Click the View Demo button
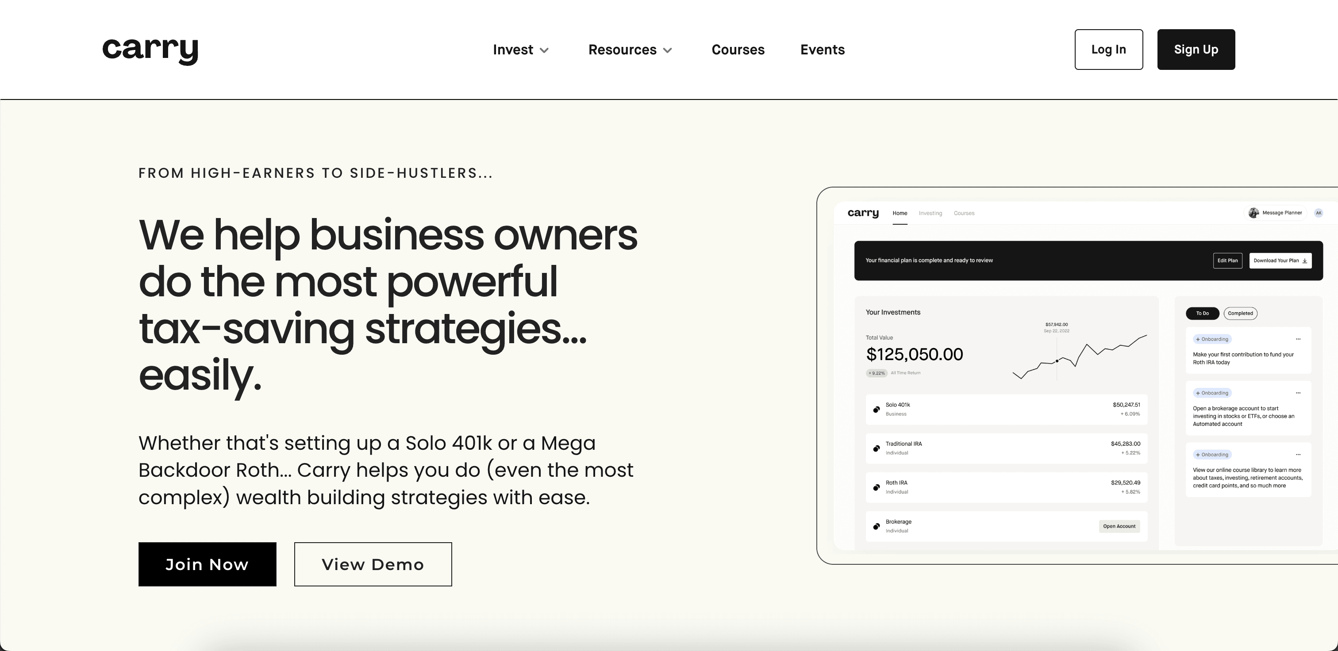 (x=373, y=564)
